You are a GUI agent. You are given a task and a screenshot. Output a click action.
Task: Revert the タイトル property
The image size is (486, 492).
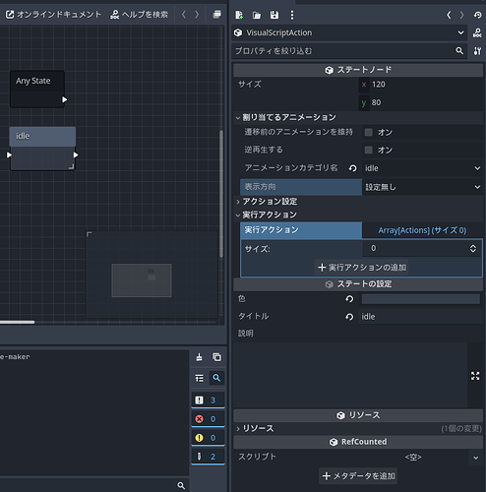(349, 317)
